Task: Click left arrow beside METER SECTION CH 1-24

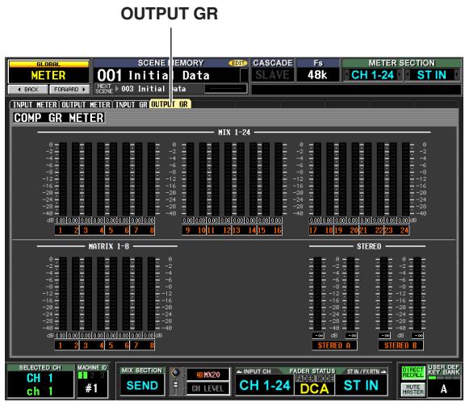Action: 346,75
